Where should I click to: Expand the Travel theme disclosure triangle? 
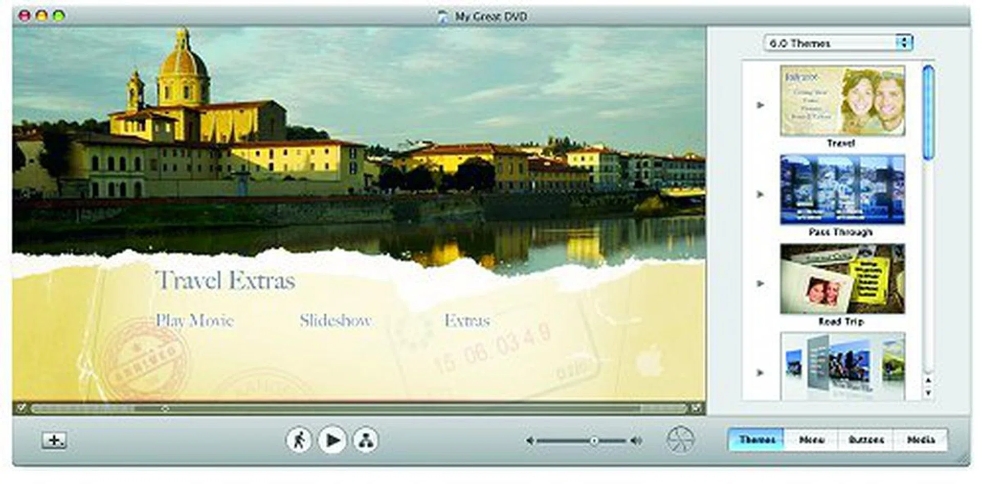(761, 105)
